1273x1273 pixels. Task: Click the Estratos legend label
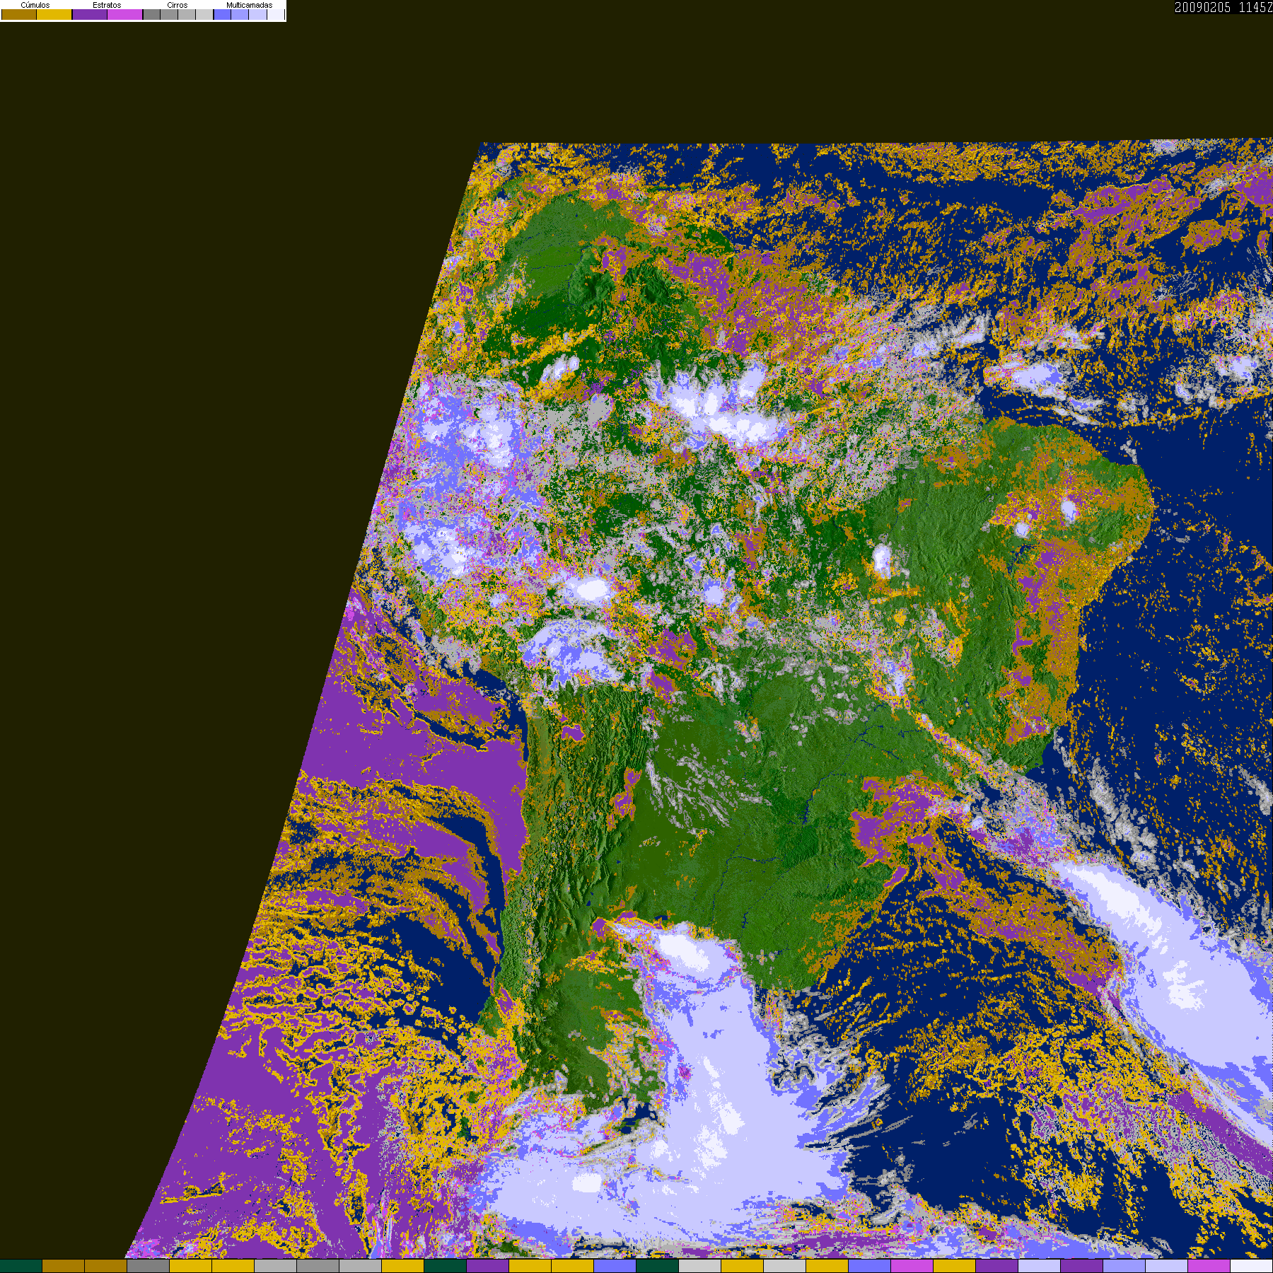pos(107,5)
